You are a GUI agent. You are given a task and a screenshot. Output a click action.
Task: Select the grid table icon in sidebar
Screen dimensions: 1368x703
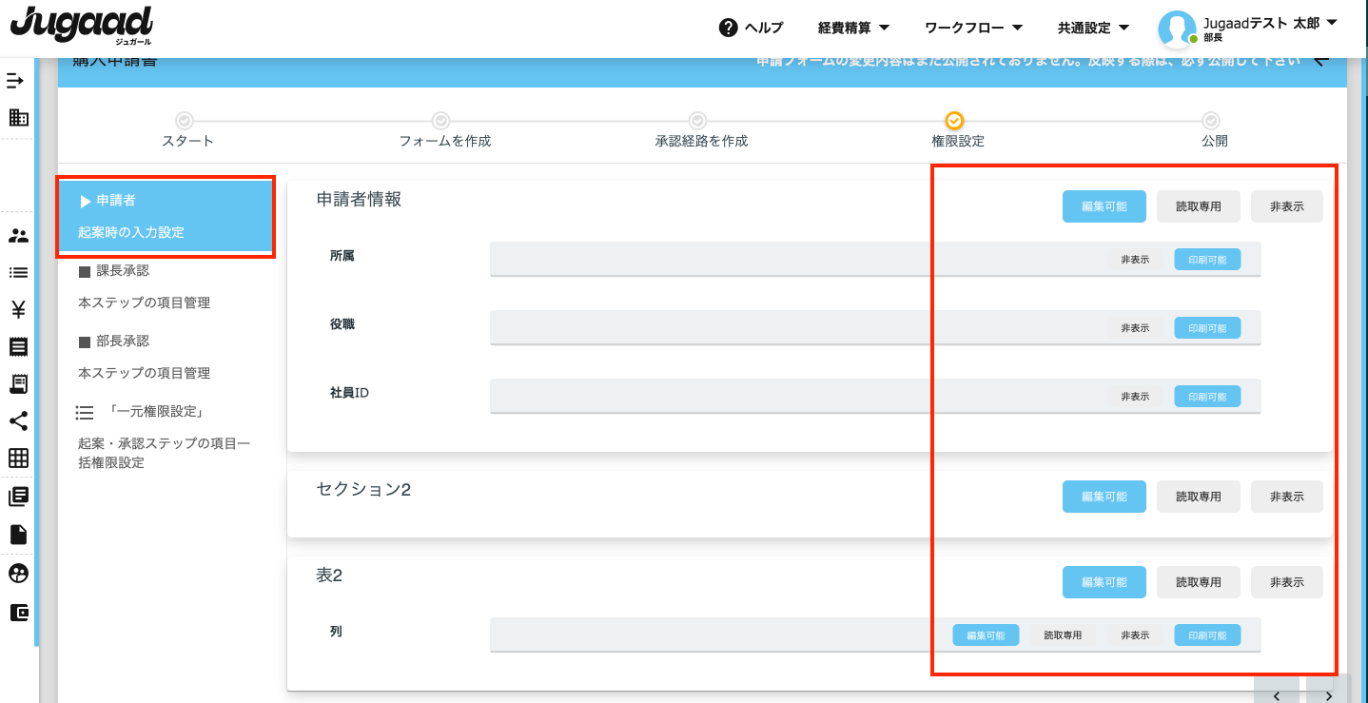pyautogui.click(x=18, y=459)
